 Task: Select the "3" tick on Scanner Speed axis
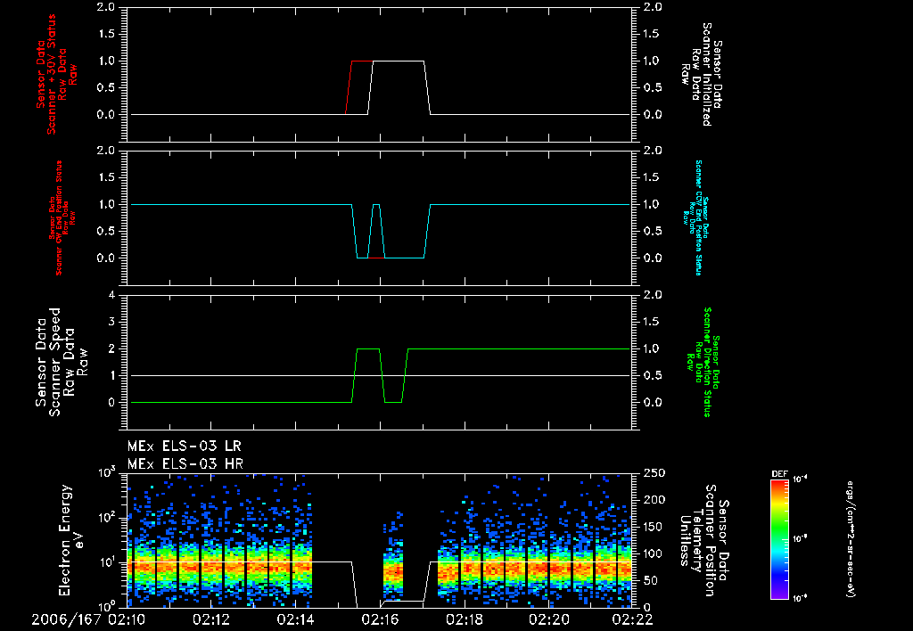[x=111, y=322]
